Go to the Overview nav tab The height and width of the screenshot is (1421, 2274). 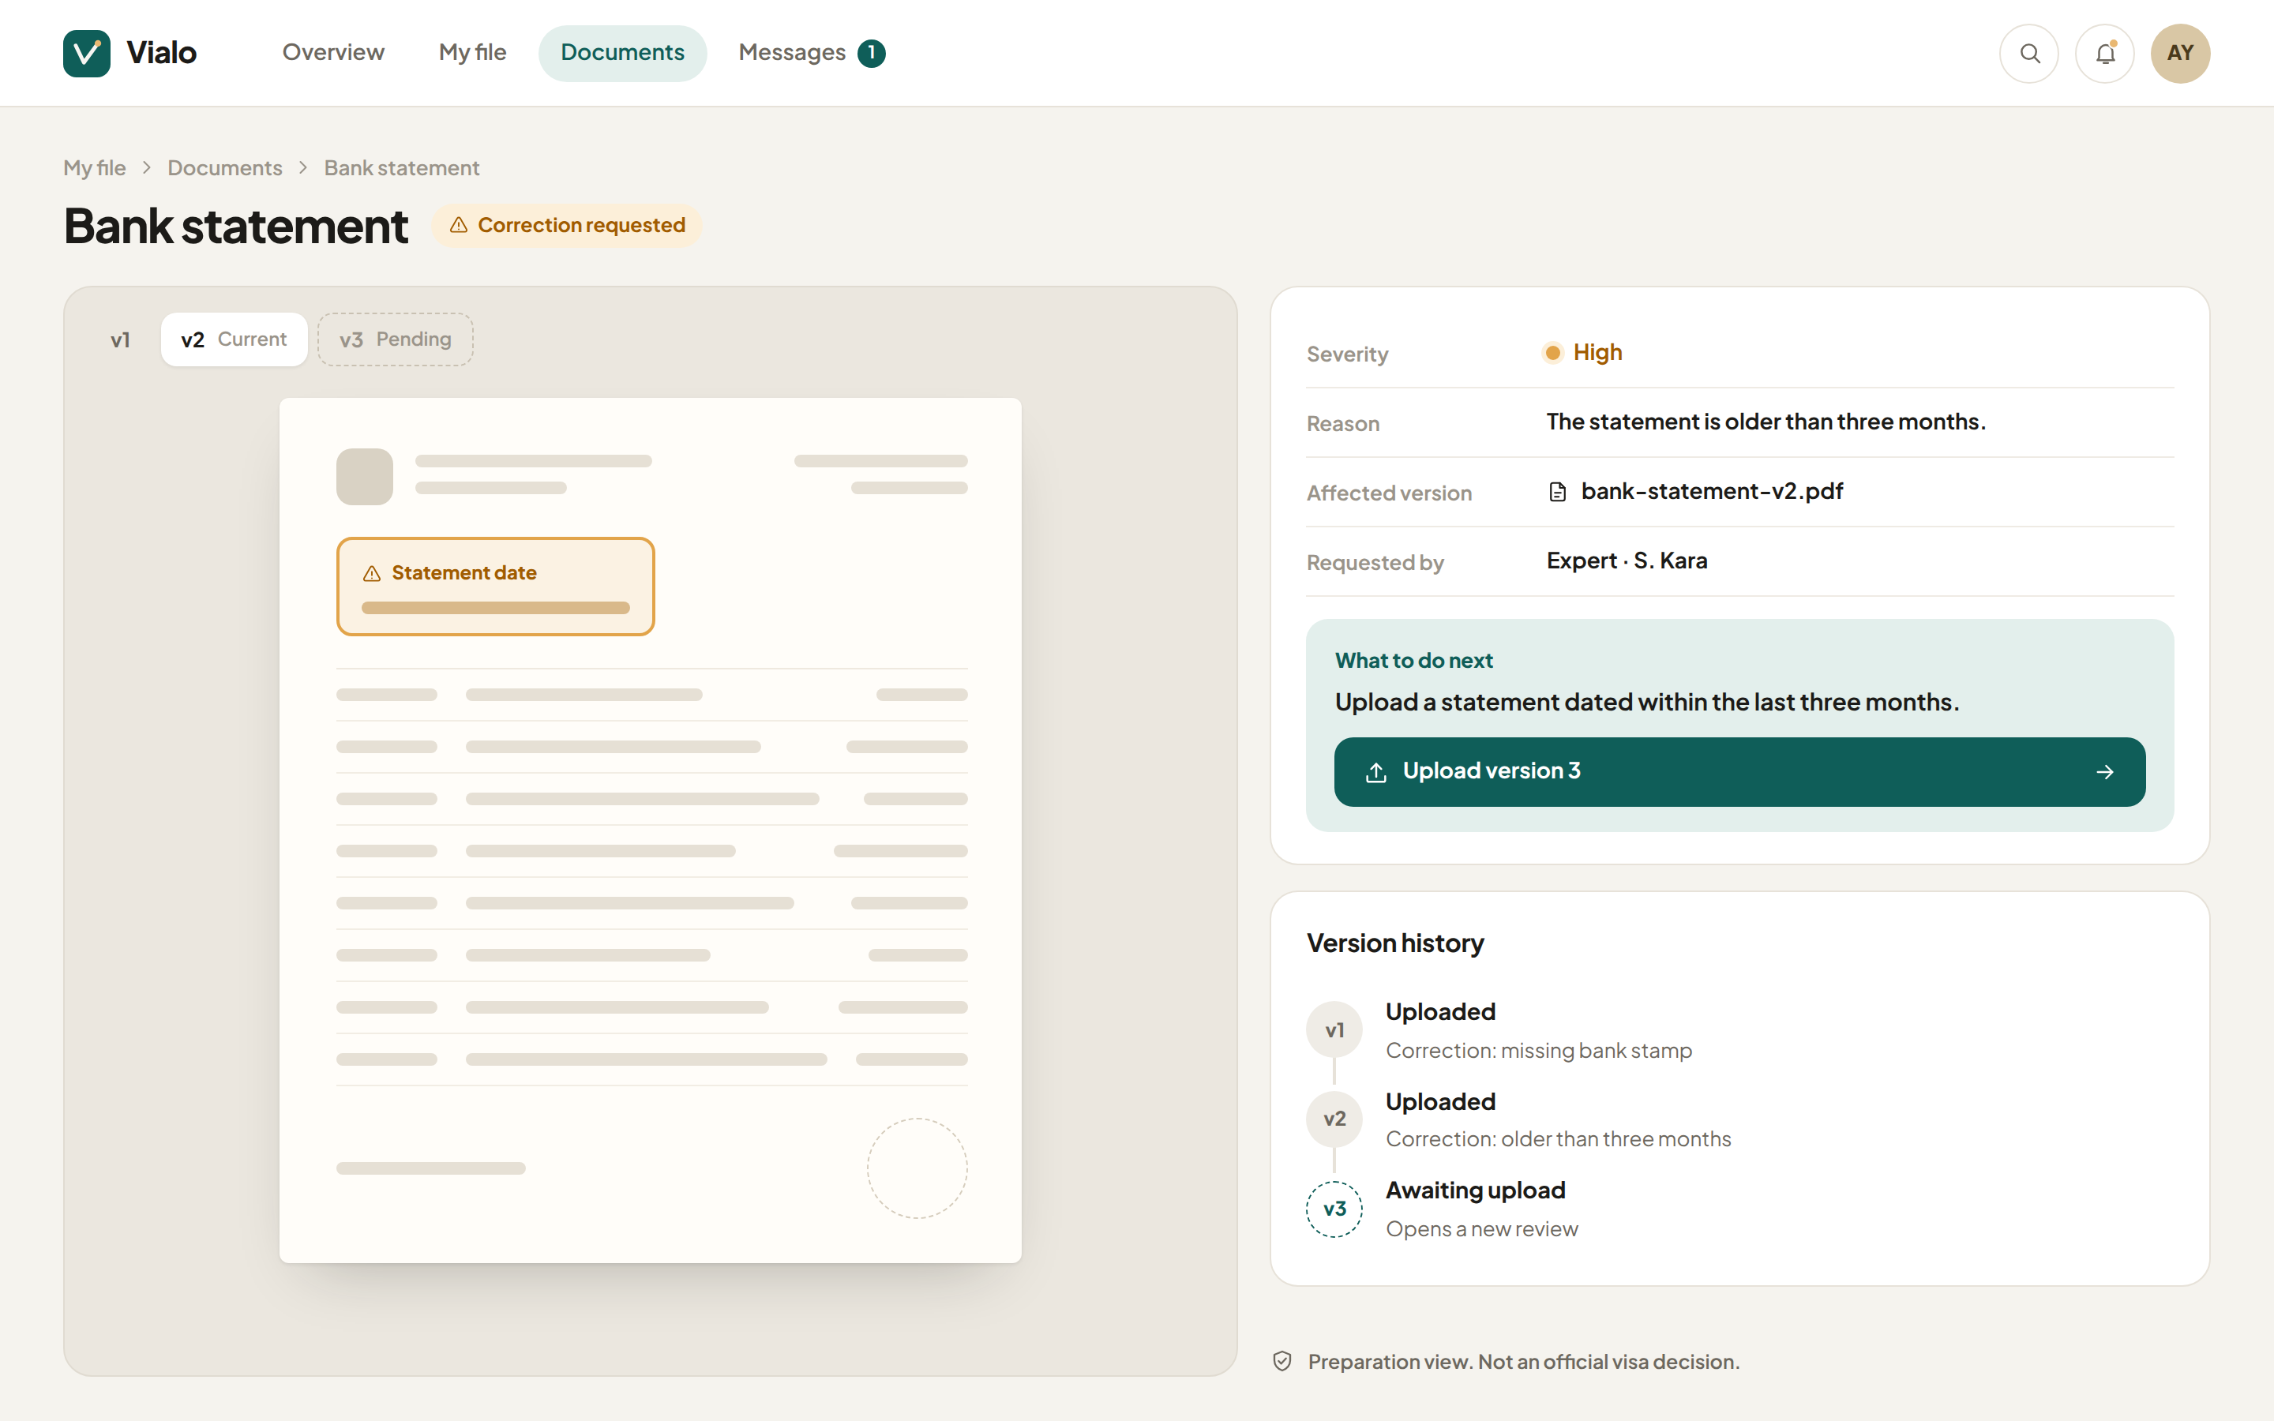pos(333,53)
